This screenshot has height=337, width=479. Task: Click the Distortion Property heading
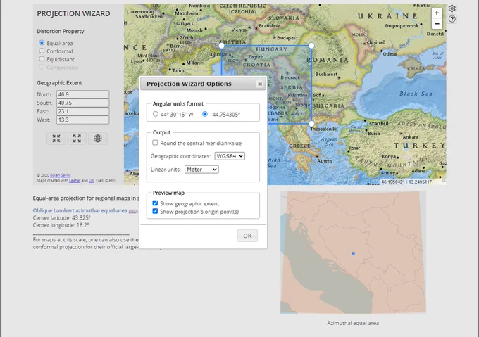60,31
